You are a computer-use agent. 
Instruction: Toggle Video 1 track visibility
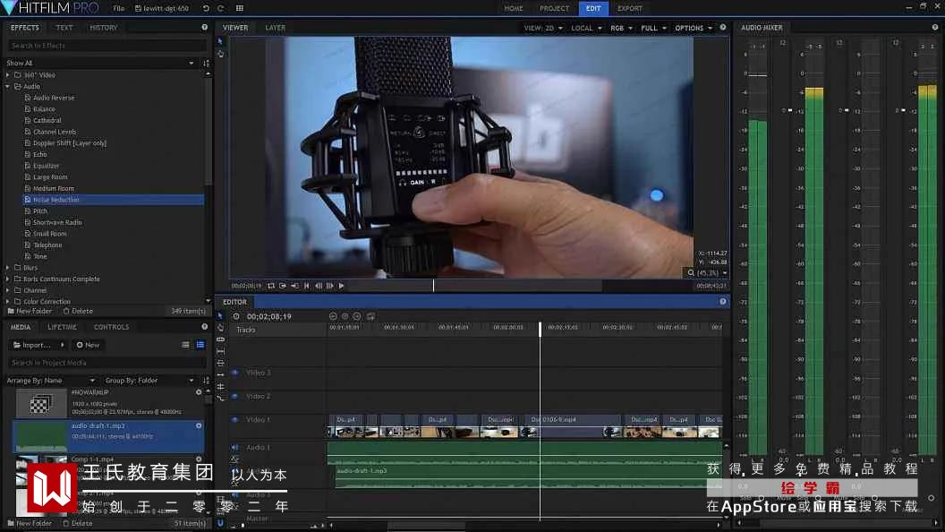pyautogui.click(x=235, y=420)
